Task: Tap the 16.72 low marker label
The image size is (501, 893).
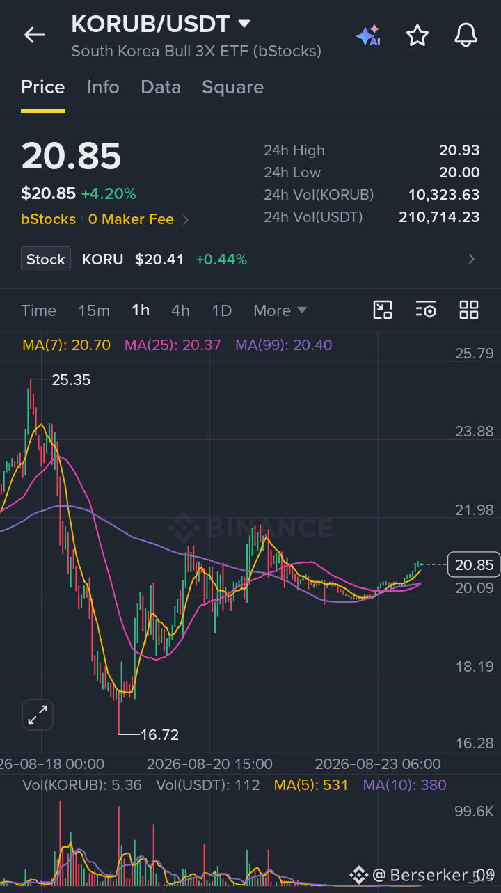Action: tap(159, 734)
